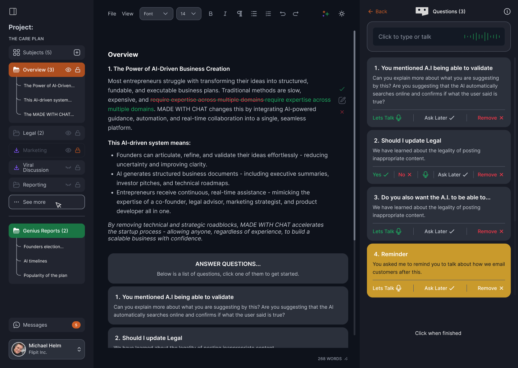
Task: Add a new subject with plus icon
Action: pyautogui.click(x=77, y=52)
